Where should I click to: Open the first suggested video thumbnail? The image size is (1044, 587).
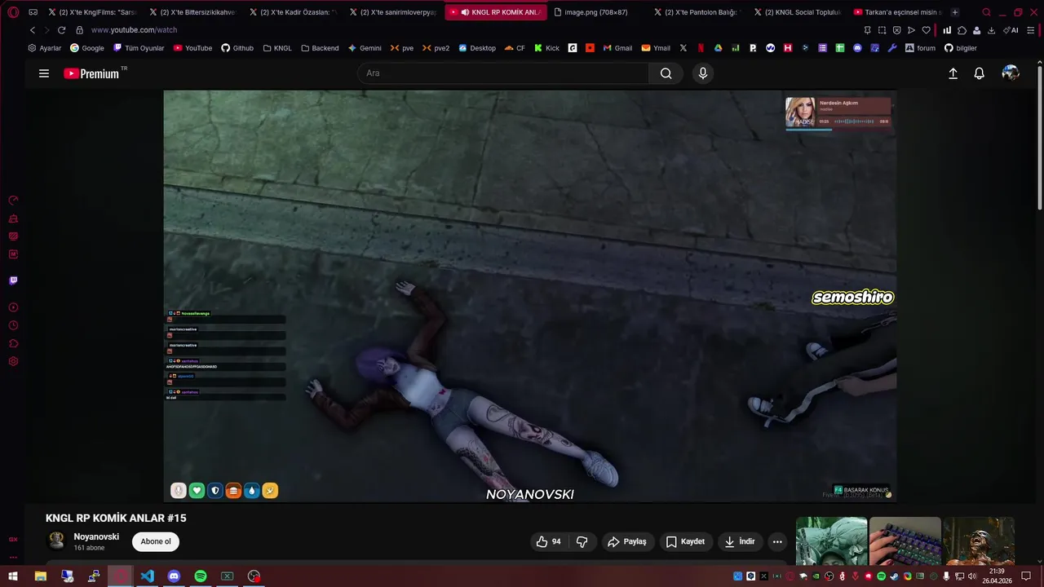point(831,541)
